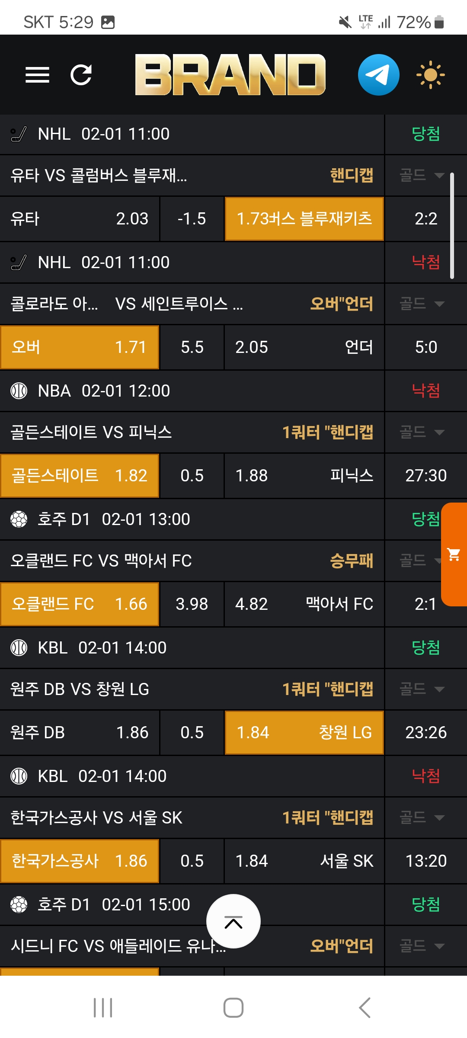Open the orange shopping cart panel

click(454, 554)
